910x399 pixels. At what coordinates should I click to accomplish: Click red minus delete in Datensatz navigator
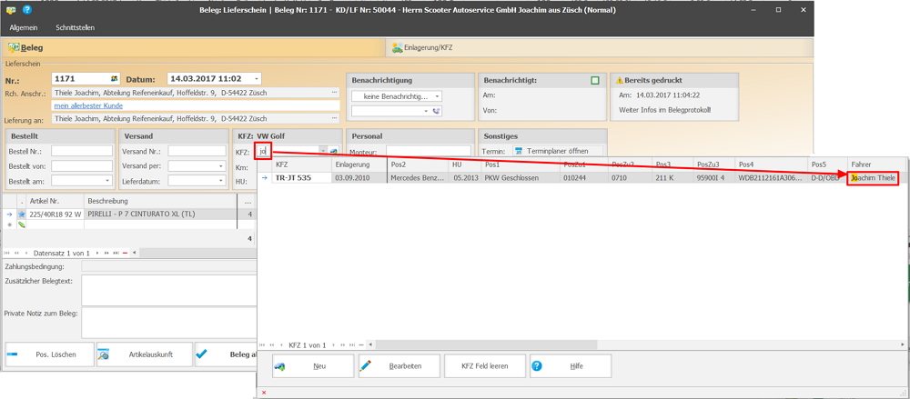125,253
